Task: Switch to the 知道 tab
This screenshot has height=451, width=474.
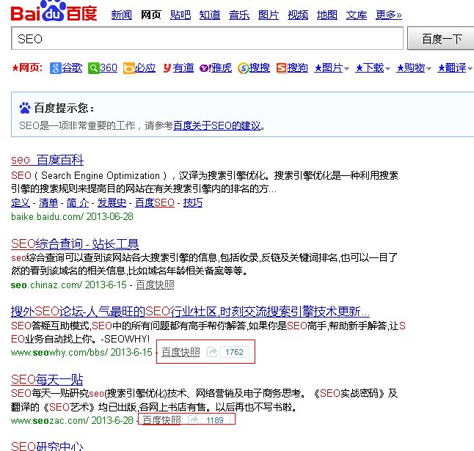Action: tap(210, 15)
